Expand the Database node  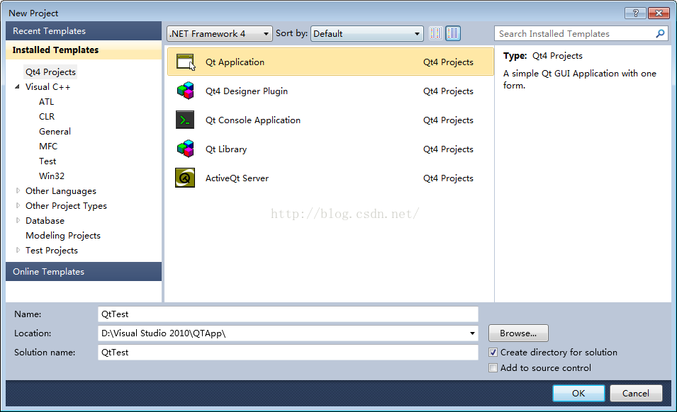tap(18, 220)
